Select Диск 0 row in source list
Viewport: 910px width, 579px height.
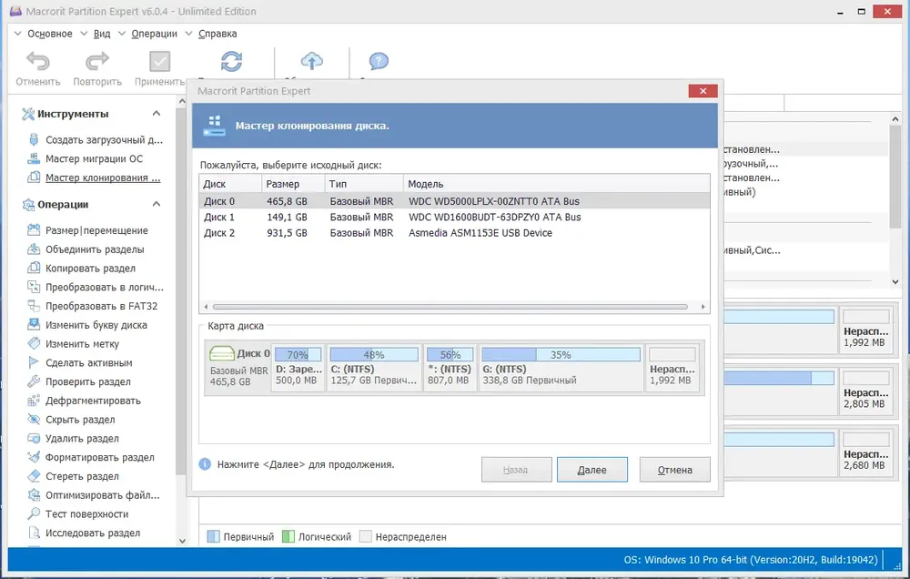[x=454, y=201]
